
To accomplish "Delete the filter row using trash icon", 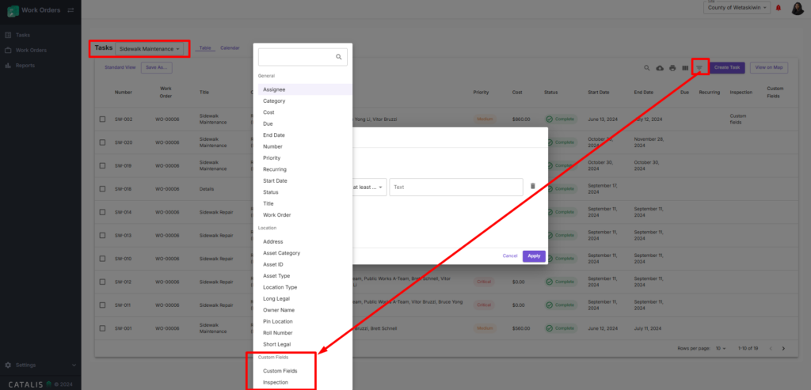I will [x=532, y=187].
